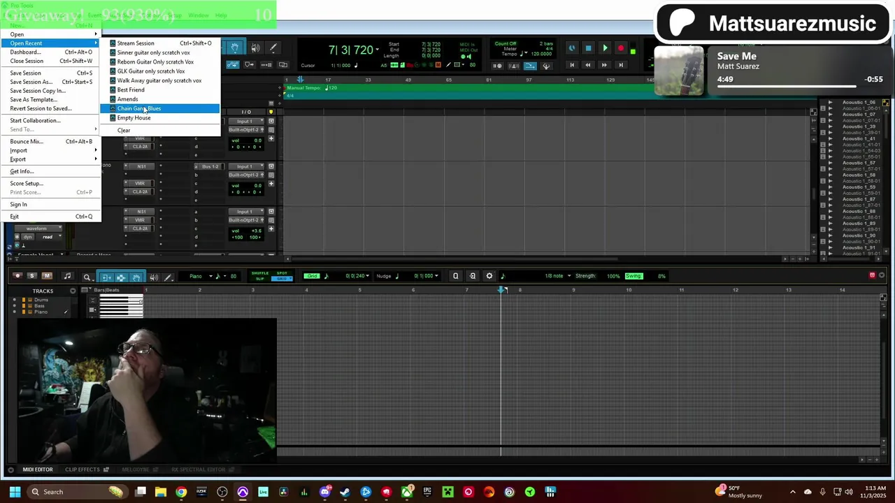The height and width of the screenshot is (503, 895).
Task: Toggle the online sync clock button
Action: coord(572,49)
